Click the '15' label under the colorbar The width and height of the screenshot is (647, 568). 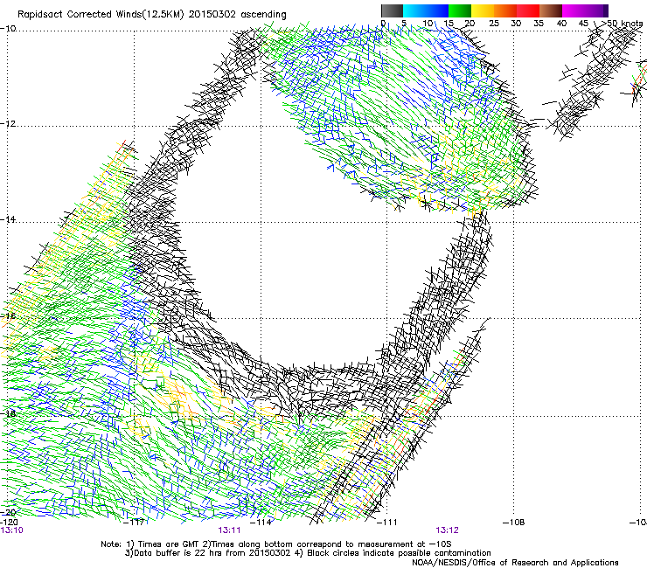point(449,24)
